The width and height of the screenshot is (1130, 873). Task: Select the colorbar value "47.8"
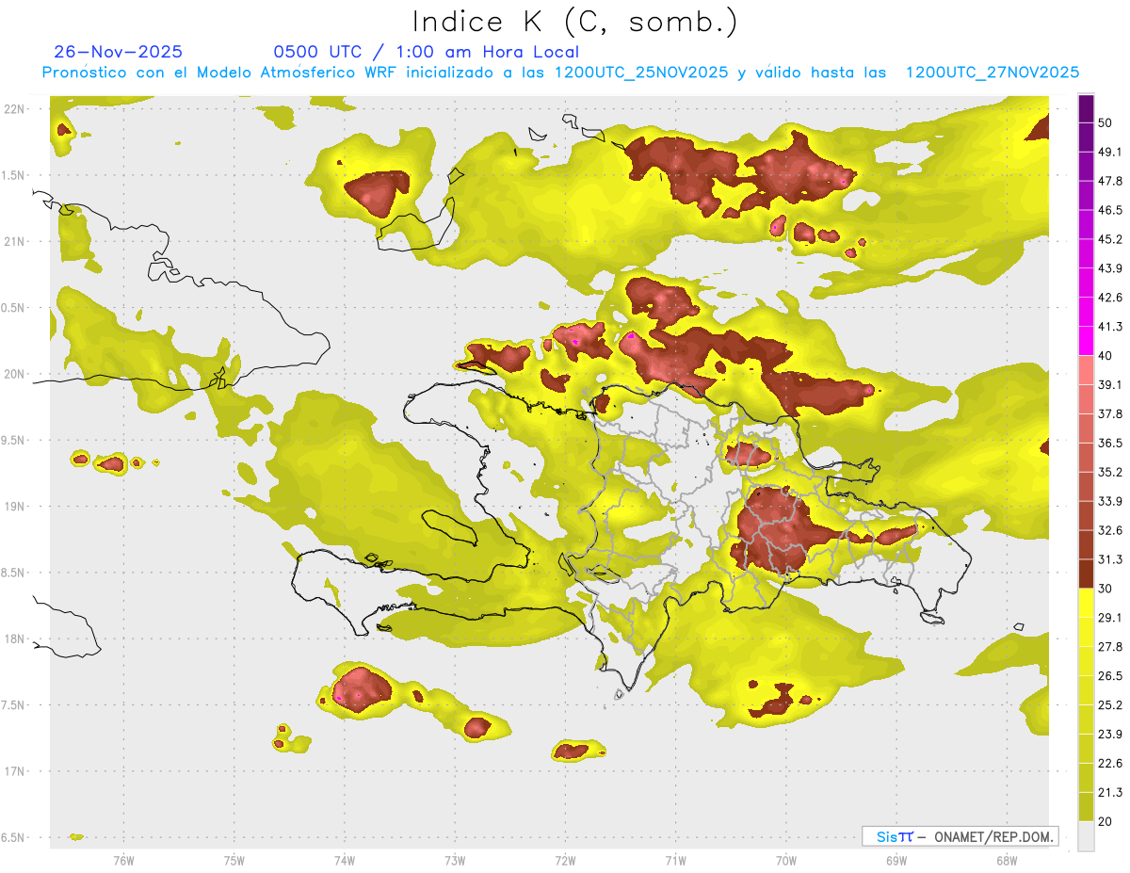tap(1110, 181)
